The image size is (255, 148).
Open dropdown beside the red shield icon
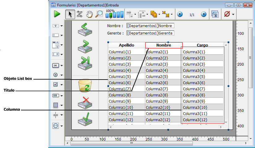pyautogui.click(x=233, y=14)
